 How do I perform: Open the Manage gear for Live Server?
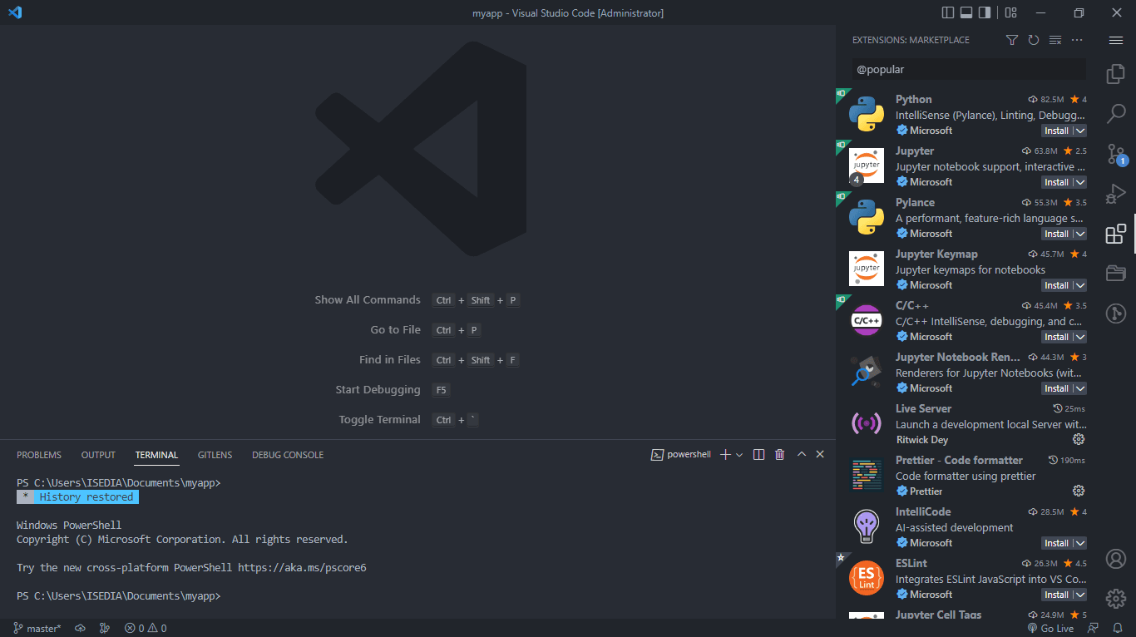(1079, 440)
